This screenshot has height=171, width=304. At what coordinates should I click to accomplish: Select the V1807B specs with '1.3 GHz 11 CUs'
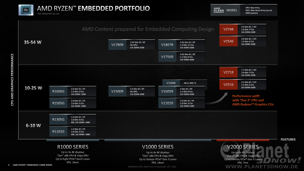tap(188, 45)
